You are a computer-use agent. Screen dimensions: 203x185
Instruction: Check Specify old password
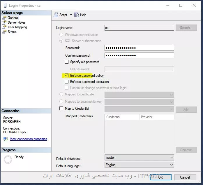click(66, 62)
